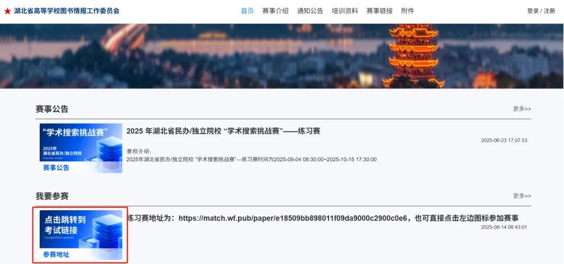Image resolution: width=564 pixels, height=264 pixels.
Task: Go to the 首页 tab
Action: point(247,11)
